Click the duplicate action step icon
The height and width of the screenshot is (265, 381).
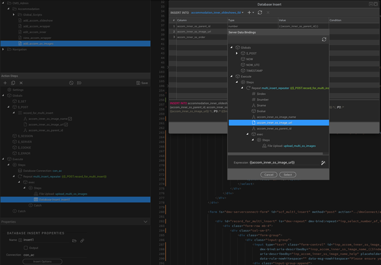pos(13,83)
